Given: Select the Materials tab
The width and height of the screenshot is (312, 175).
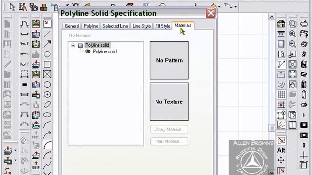Looking at the screenshot, I should tap(183, 25).
